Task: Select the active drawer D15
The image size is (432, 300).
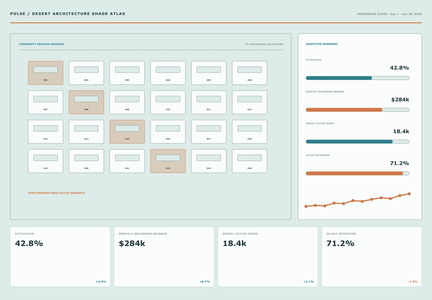Action: tap(127, 132)
